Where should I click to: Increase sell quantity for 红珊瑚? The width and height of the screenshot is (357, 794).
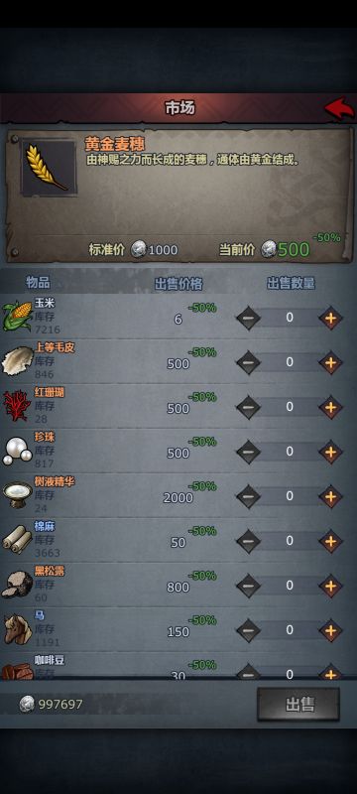pos(330,407)
